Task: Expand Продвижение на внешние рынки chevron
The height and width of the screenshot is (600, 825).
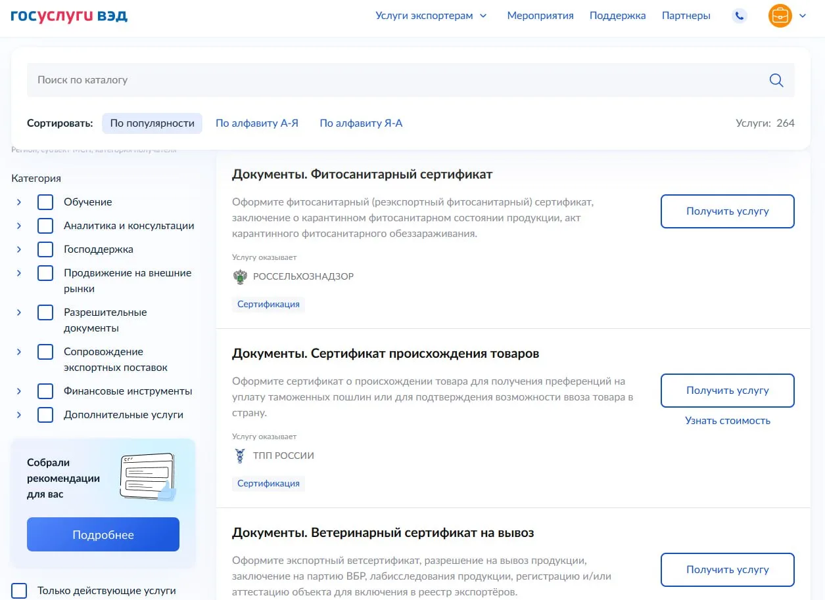Action: pyautogui.click(x=19, y=273)
